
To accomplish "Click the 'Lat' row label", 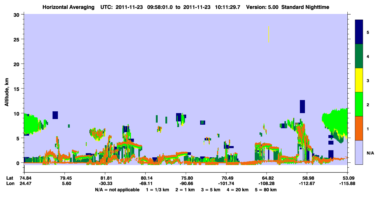I will click(x=10, y=178).
